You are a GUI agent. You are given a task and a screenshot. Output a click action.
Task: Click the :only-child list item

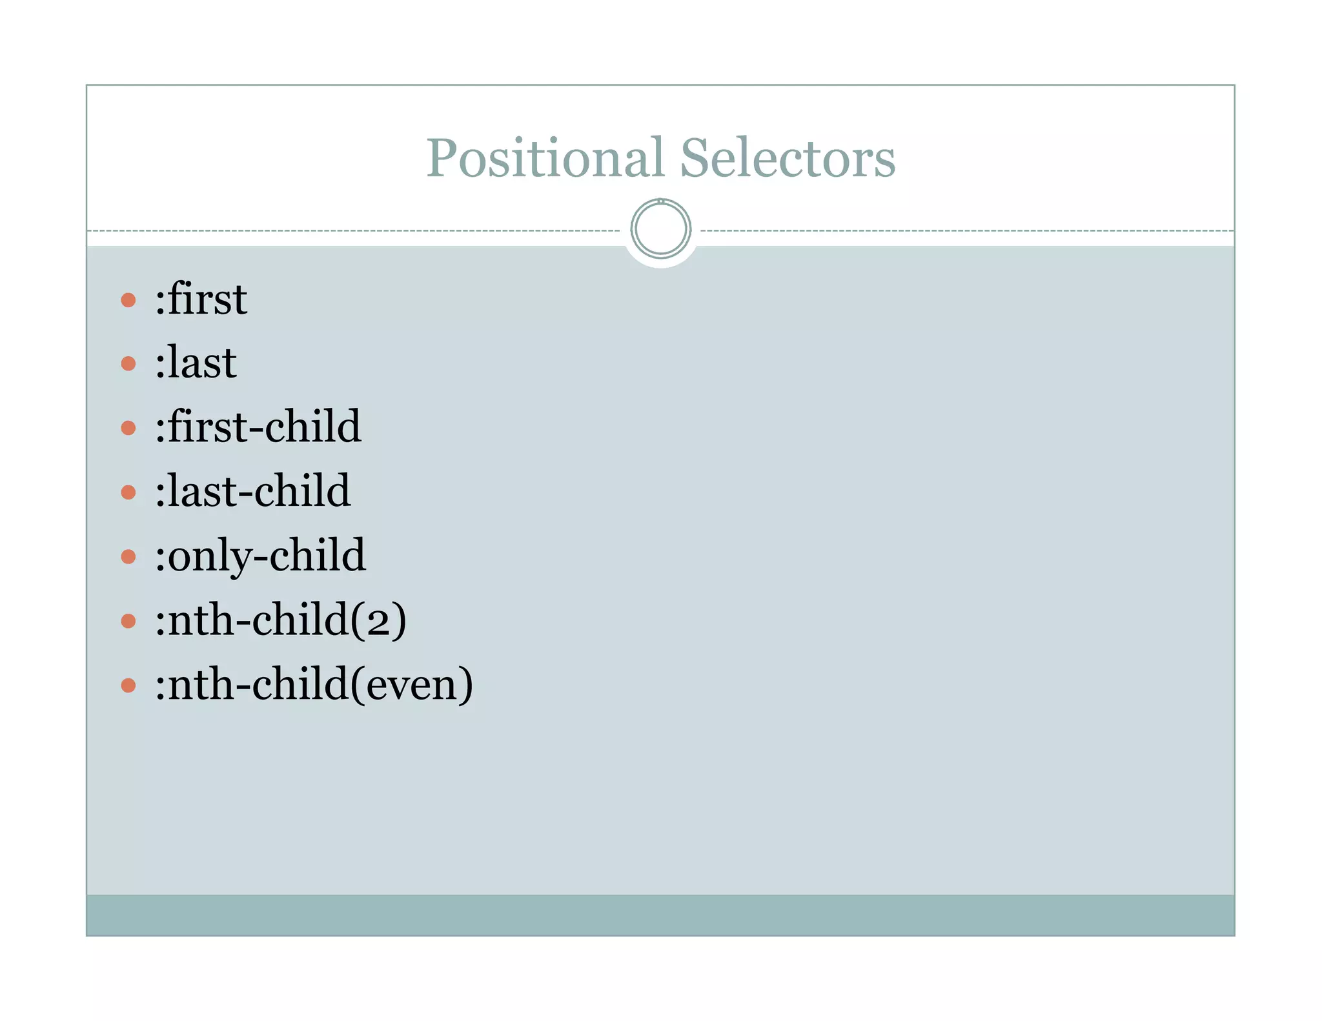pos(260,556)
